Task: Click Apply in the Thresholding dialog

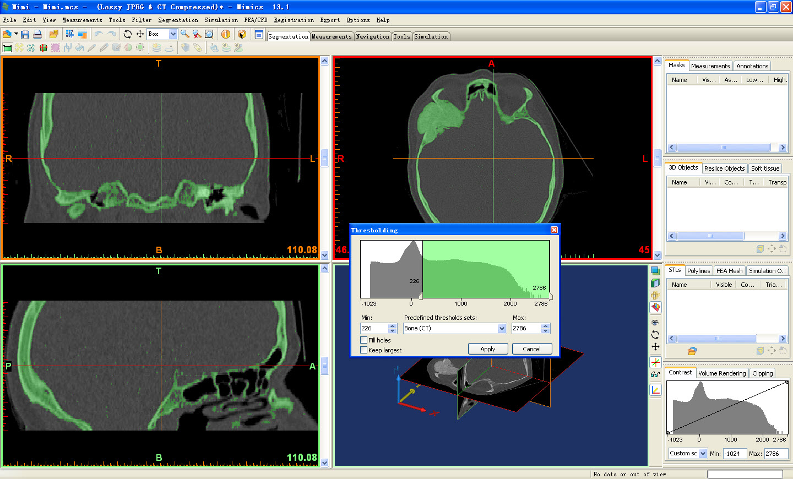Action: 488,349
